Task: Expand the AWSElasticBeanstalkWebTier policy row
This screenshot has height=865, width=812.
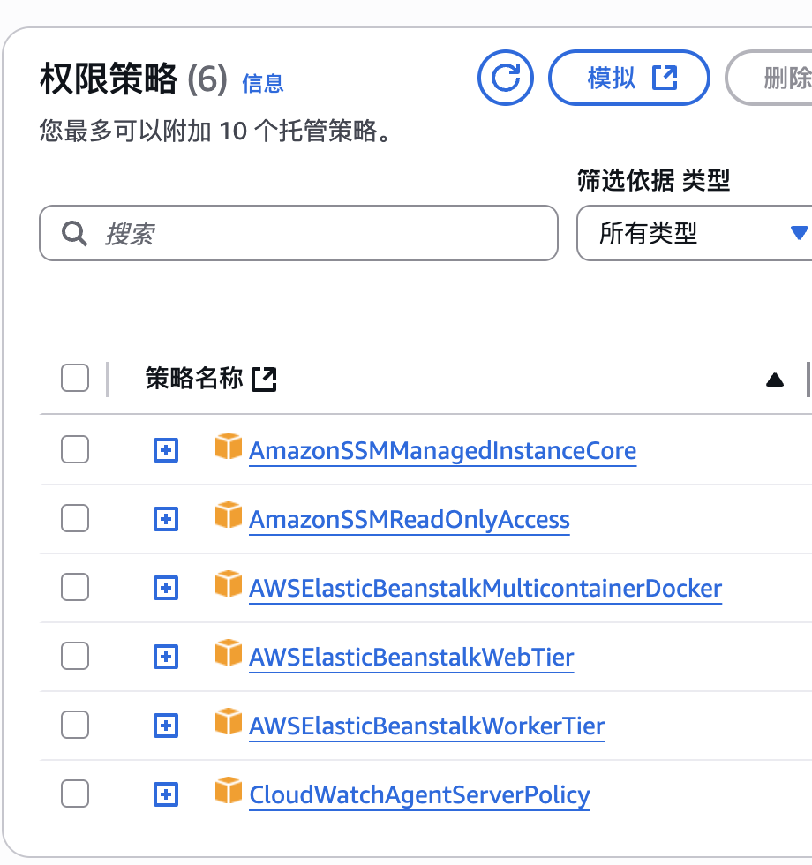Action: tap(166, 657)
